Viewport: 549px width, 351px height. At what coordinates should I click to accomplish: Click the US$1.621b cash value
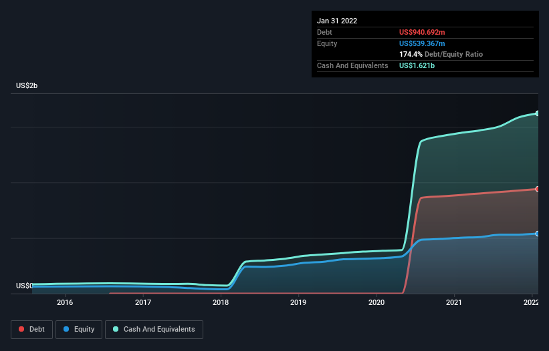[417, 65]
